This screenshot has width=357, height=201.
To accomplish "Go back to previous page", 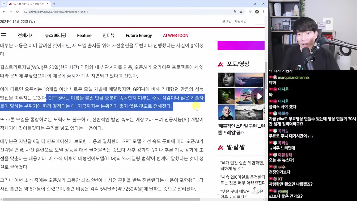I will pos(4,12).
